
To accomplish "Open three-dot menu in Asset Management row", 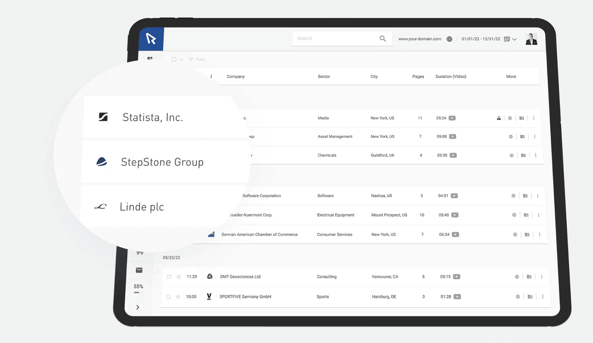I will pyautogui.click(x=535, y=137).
